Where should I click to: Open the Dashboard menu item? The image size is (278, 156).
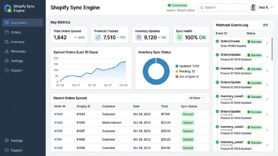tap(23, 23)
